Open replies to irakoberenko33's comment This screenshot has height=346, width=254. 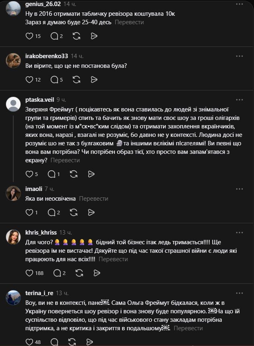pyautogui.click(x=54, y=80)
